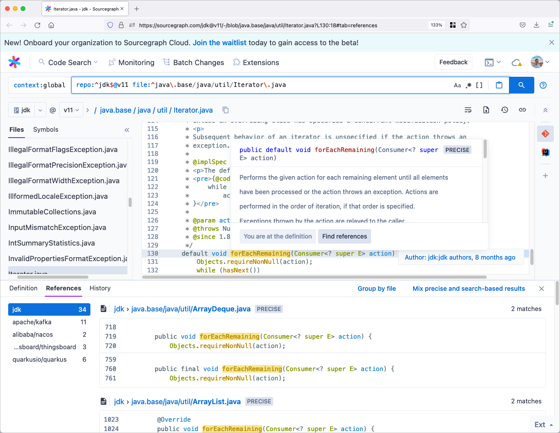This screenshot has height=433, width=560.
Task: Open IllegalFormatFlagsException.java in file tree
Action: [x=63, y=150]
